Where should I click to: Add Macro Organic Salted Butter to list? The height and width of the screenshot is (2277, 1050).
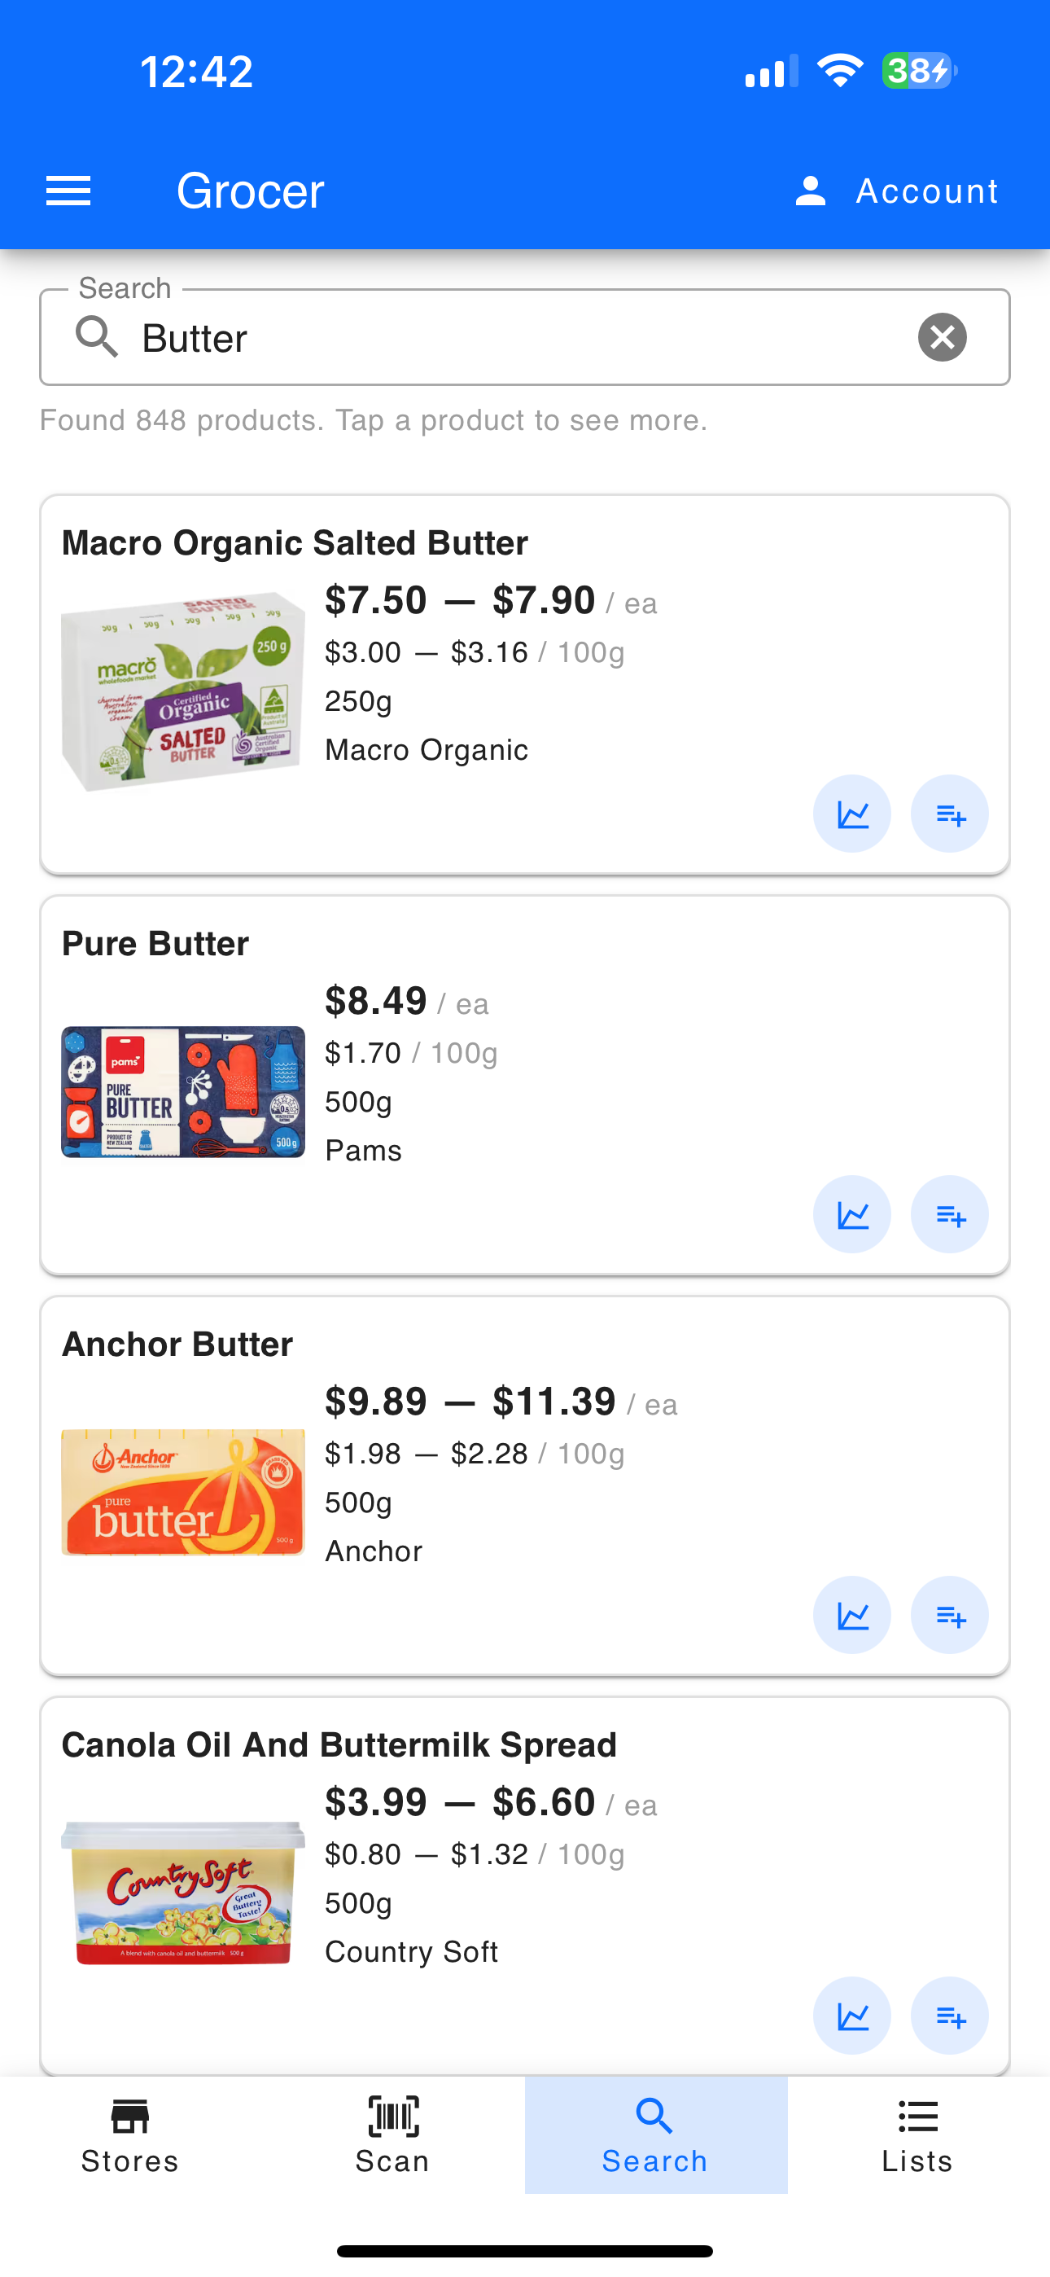pyautogui.click(x=950, y=814)
